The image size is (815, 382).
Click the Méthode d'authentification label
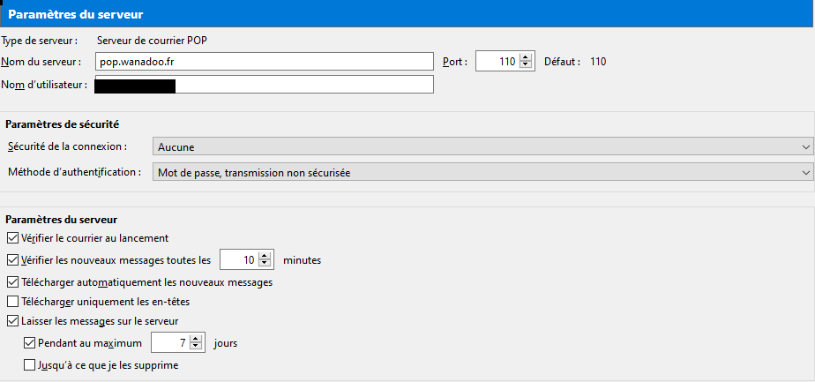(74, 171)
